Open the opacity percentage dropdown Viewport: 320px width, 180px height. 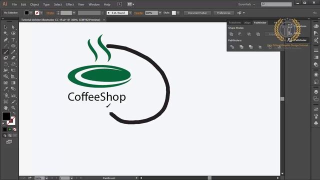[160, 13]
